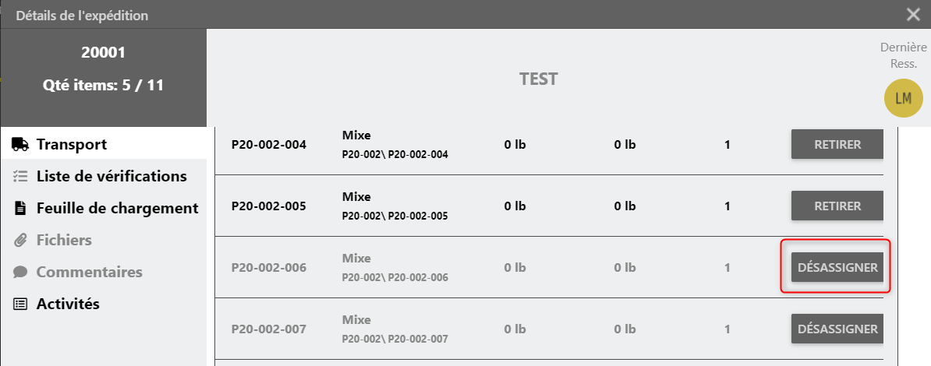Close the Détails de l'expédition dialog
Screen dimensions: 931x366
pyautogui.click(x=913, y=14)
